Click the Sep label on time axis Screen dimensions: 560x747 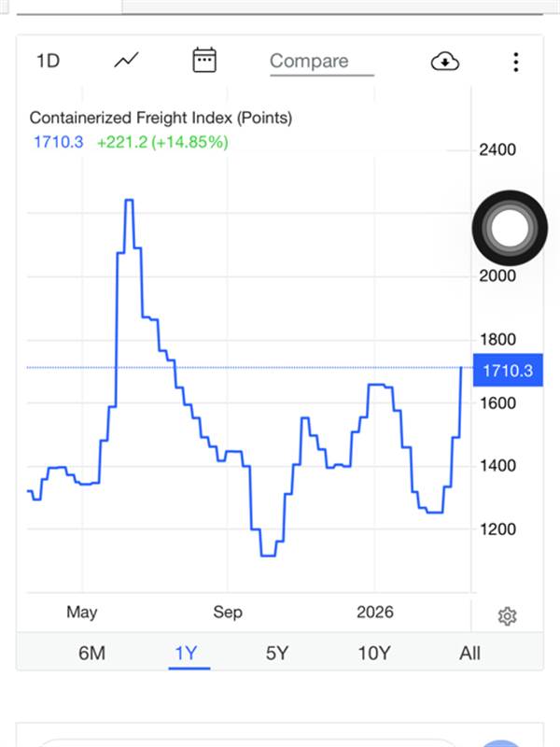227,613
